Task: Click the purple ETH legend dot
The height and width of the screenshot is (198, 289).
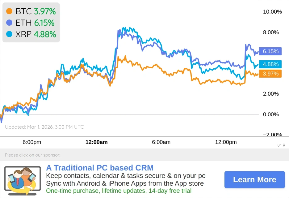Action: [x=9, y=23]
